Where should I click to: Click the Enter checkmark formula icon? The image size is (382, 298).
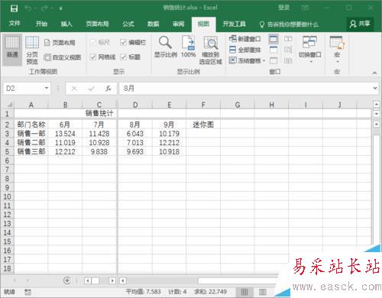(x=91, y=89)
